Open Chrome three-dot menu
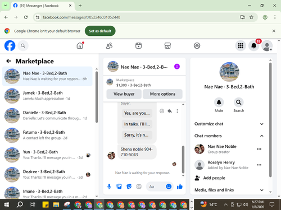The height and width of the screenshot is (210, 281). coord(275,17)
